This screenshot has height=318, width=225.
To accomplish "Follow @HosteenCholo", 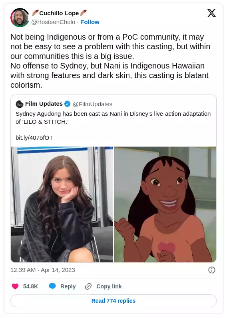I will click(90, 22).
